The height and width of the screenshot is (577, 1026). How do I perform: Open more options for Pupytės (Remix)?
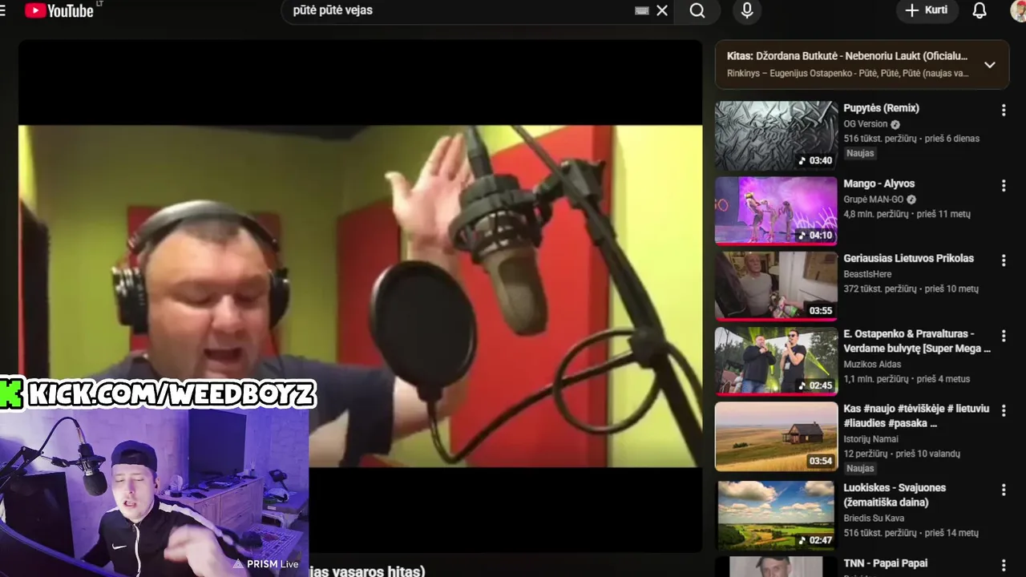click(1003, 111)
